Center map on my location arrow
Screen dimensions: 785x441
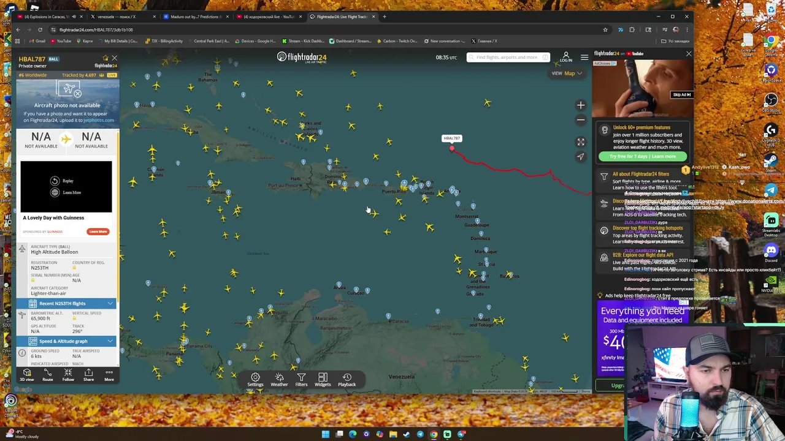click(x=581, y=157)
